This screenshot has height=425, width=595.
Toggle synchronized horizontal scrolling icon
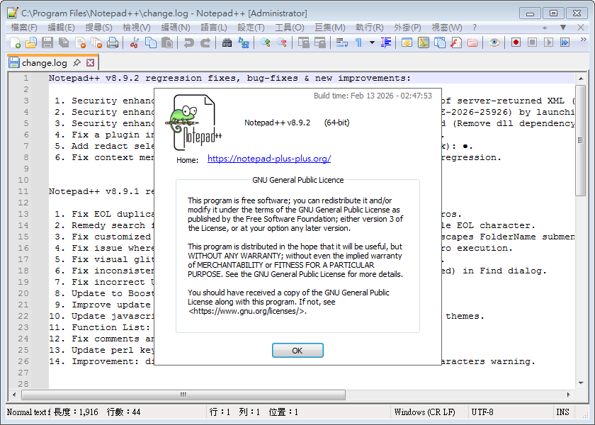click(x=320, y=42)
